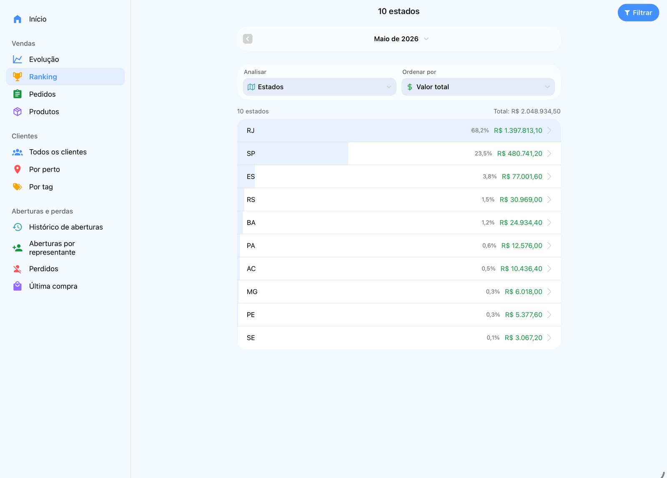This screenshot has width=667, height=478.
Task: Click the Histórico de aberturas clock icon
Action: (18, 227)
